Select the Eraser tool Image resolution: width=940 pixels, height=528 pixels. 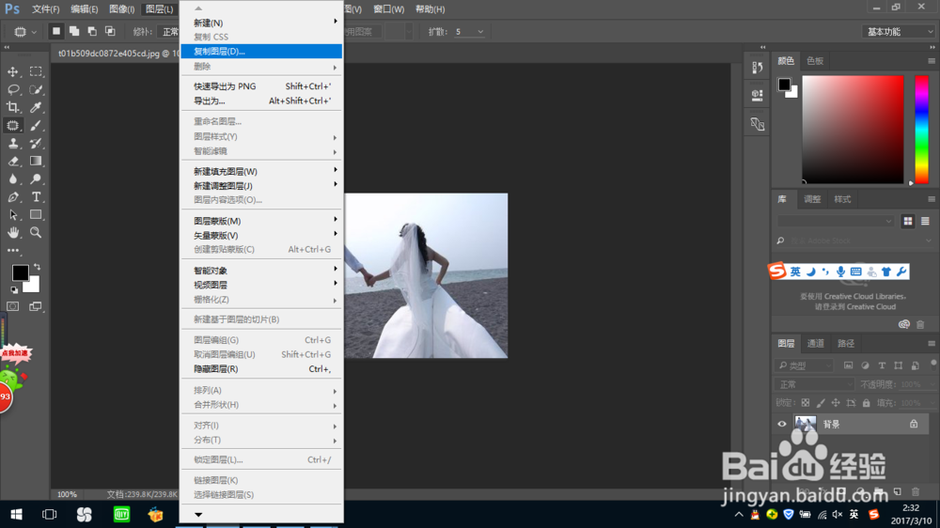[12, 162]
